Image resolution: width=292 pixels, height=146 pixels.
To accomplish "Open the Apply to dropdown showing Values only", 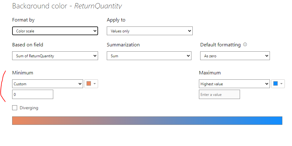I will pyautogui.click(x=149, y=31).
